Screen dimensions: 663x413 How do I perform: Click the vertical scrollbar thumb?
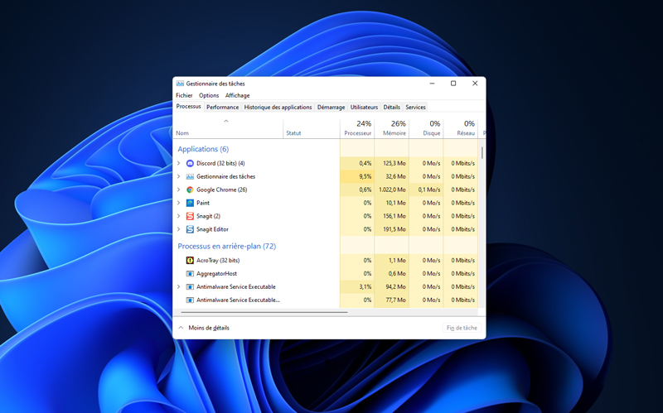pos(482,152)
